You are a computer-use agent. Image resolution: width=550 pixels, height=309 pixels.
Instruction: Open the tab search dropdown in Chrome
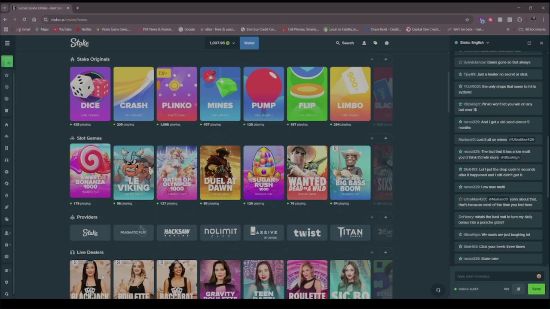[5, 8]
